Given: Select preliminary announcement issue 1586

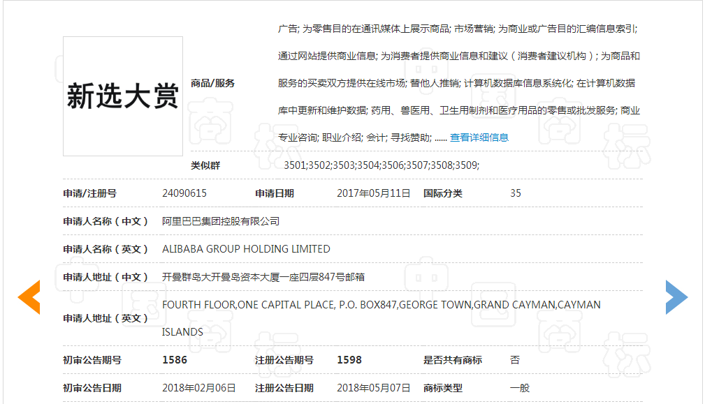Looking at the screenshot, I should click(175, 360).
